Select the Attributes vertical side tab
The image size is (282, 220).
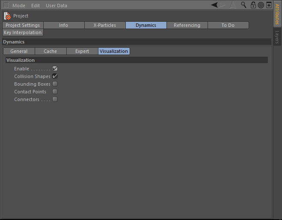coord(277,14)
